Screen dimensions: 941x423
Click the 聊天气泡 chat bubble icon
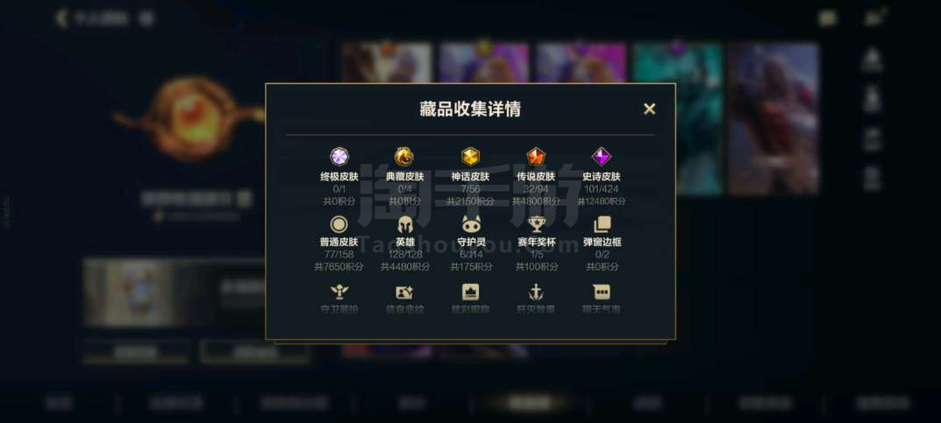pos(602,293)
